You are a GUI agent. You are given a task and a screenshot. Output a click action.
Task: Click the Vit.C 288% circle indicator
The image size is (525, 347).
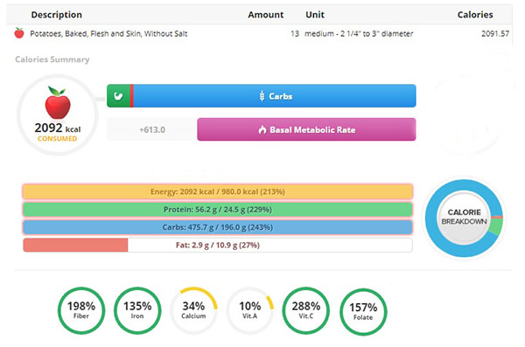305,310
